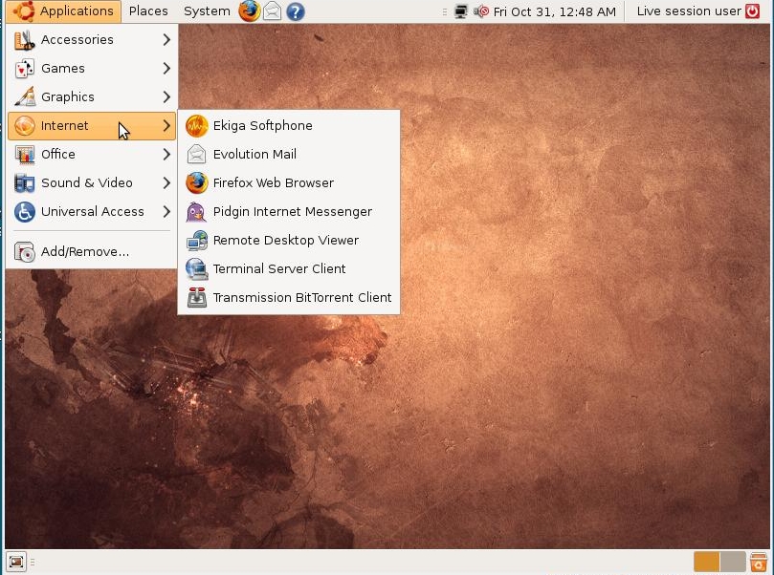Viewport: 774px width, 575px height.
Task: Click the Live session user button
Action: (x=689, y=11)
